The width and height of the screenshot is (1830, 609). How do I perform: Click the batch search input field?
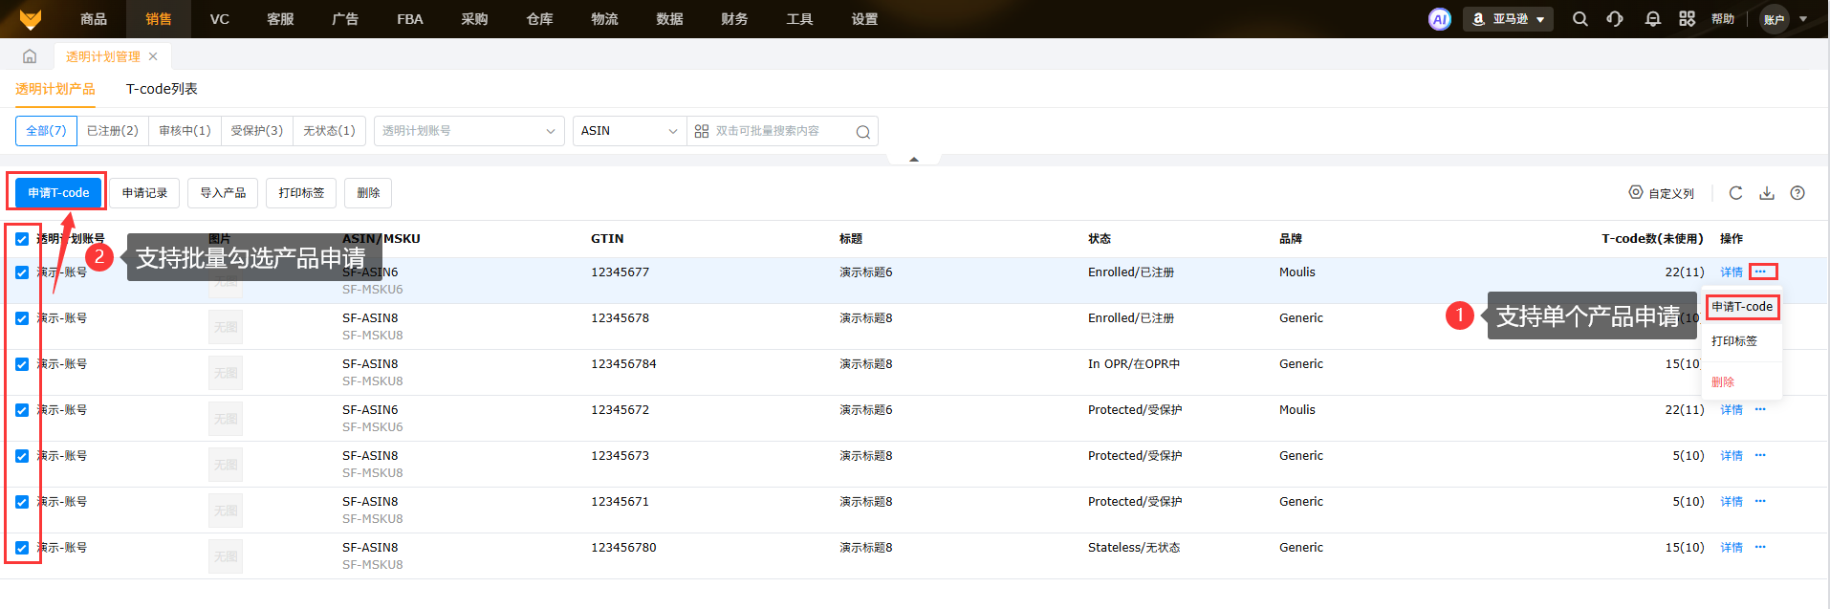[779, 131]
